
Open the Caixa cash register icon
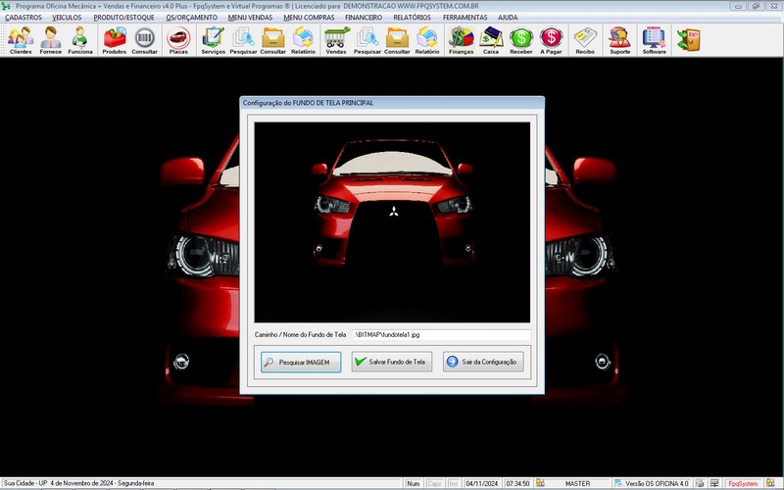(x=491, y=39)
